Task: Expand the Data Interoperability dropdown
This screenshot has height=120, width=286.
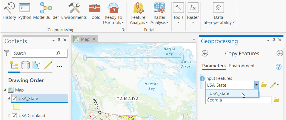Action: (x=233, y=23)
